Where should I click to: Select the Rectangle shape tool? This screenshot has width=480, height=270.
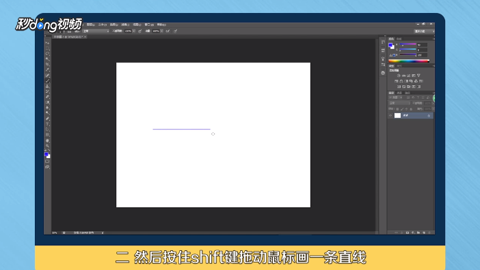[47, 134]
